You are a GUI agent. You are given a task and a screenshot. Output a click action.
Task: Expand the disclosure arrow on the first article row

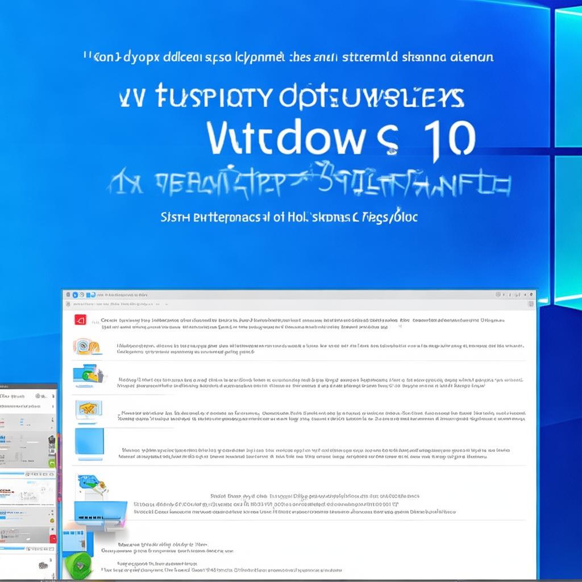(x=96, y=322)
